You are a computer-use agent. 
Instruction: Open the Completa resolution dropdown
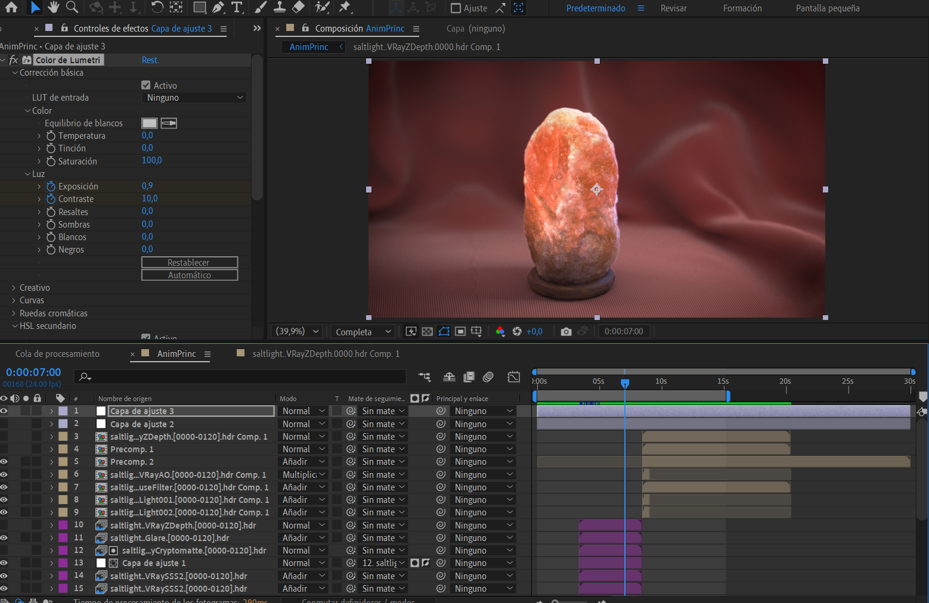point(363,332)
